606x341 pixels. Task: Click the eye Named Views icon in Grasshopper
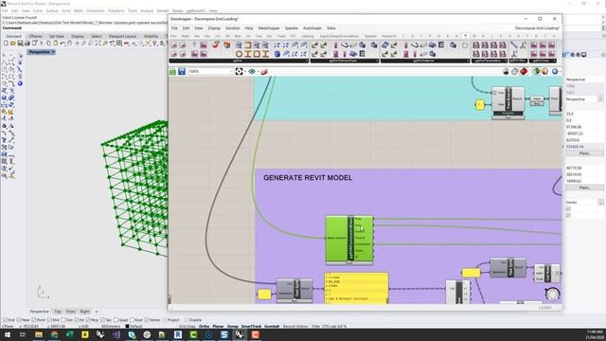click(252, 72)
